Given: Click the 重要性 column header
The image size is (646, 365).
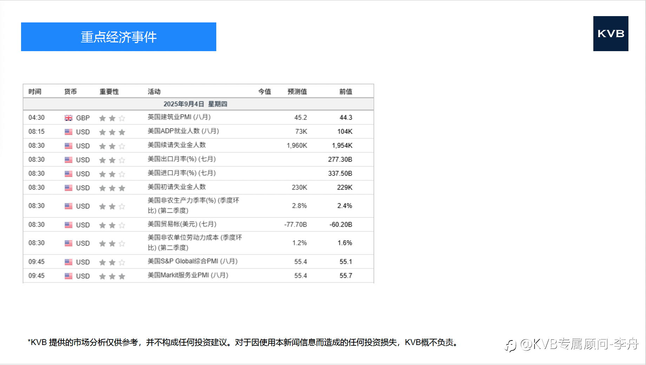Looking at the screenshot, I should click(109, 91).
